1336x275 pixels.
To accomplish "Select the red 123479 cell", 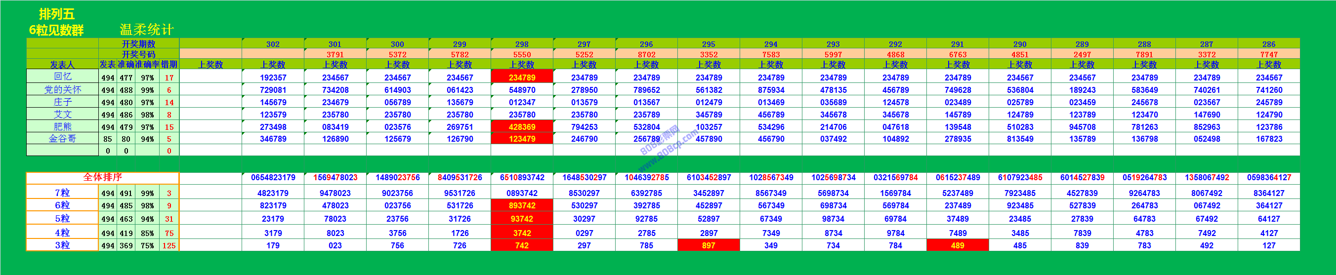I will 522,139.
